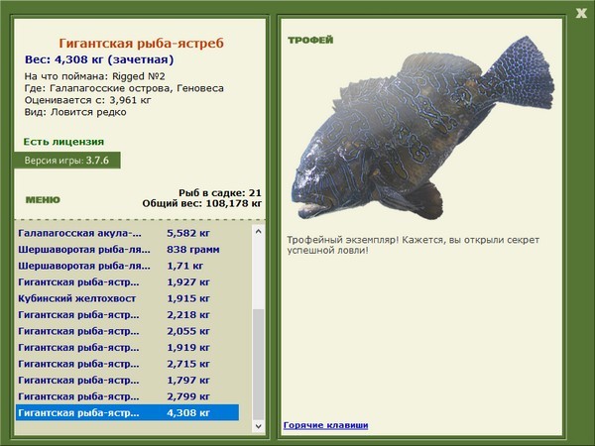Close the trophy window with X
The width and height of the screenshot is (595, 446).
tap(581, 14)
